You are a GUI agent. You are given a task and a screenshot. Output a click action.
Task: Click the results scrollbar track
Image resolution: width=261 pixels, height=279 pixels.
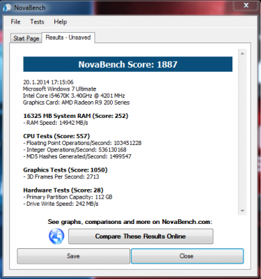242,133
